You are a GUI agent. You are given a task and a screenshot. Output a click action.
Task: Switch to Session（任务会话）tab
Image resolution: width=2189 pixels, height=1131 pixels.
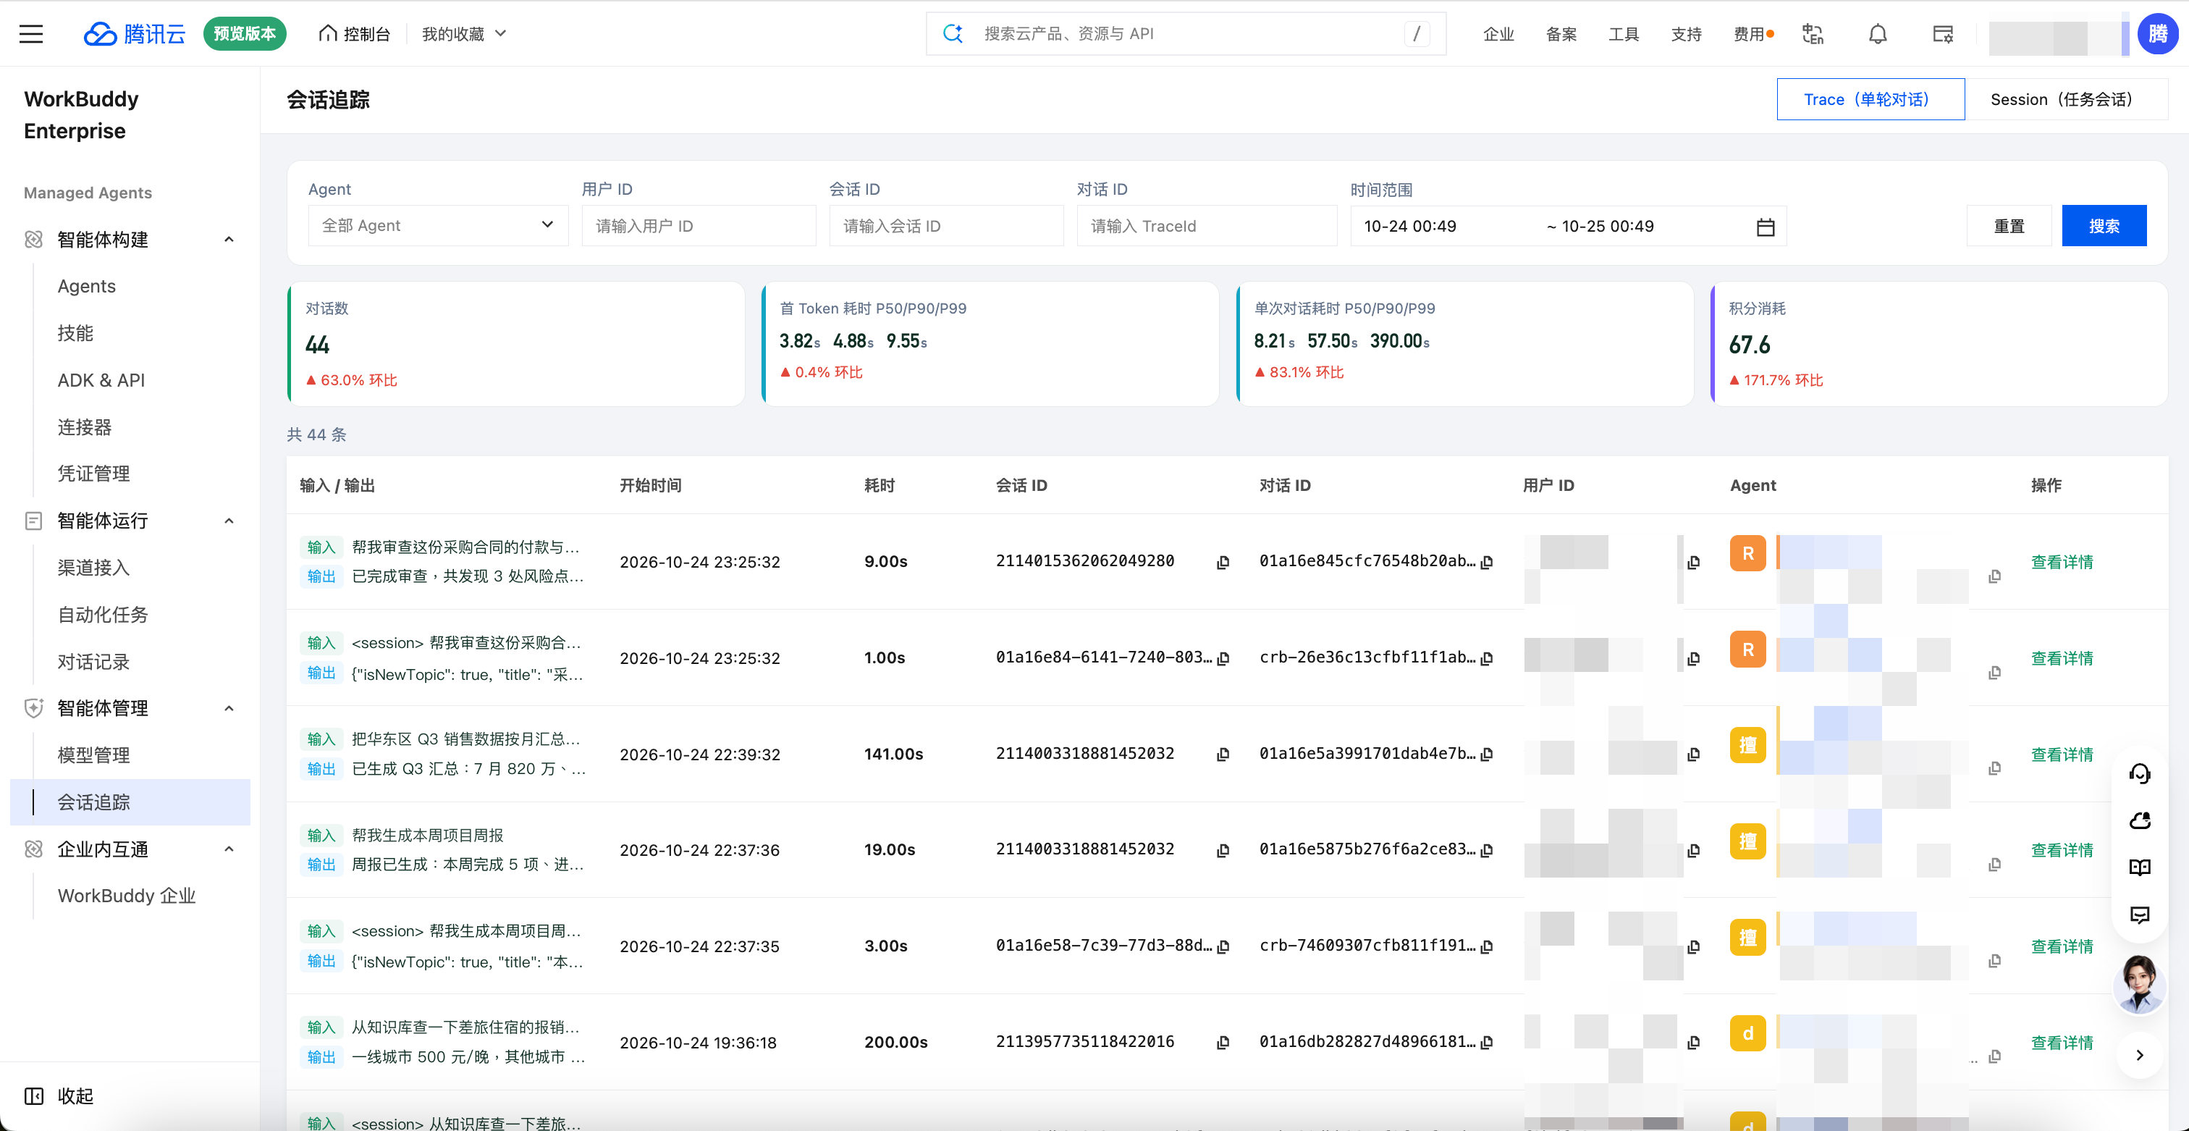pos(2065,99)
